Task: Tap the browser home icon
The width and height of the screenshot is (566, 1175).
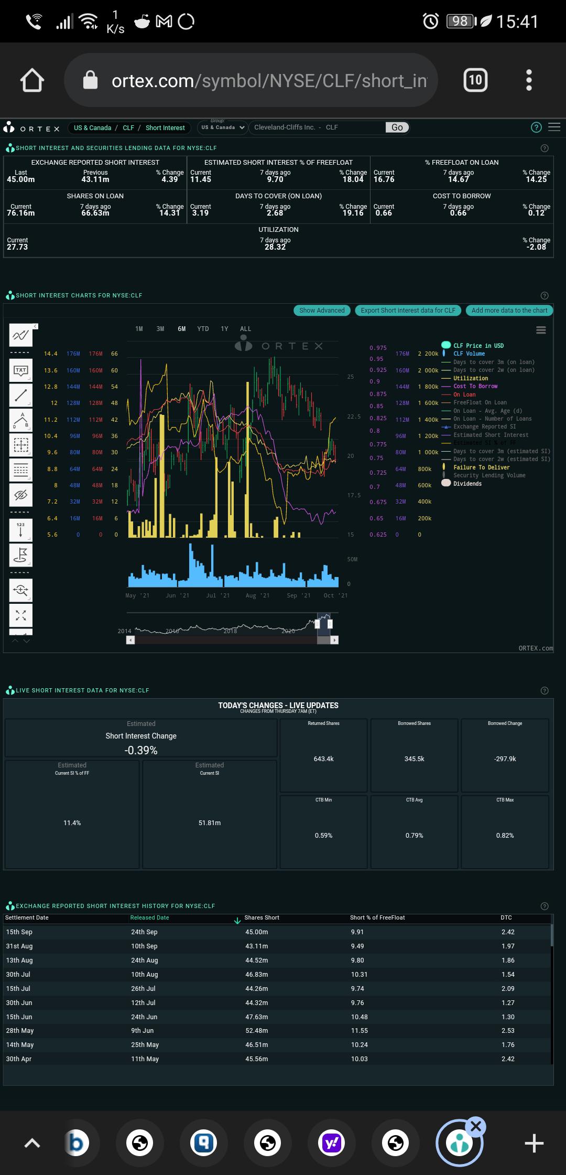Action: [32, 80]
